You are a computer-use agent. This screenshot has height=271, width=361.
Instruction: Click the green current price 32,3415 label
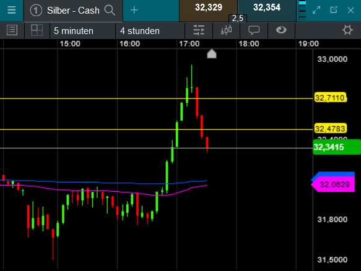[x=337, y=147]
